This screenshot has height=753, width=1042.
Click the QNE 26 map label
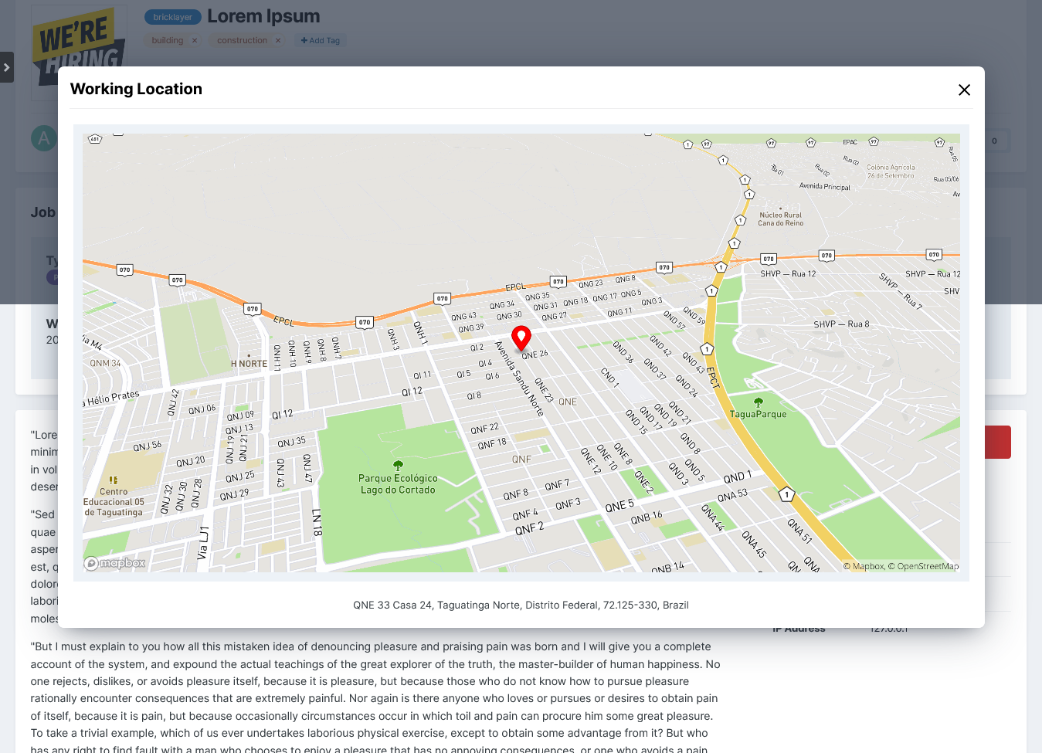(x=535, y=354)
